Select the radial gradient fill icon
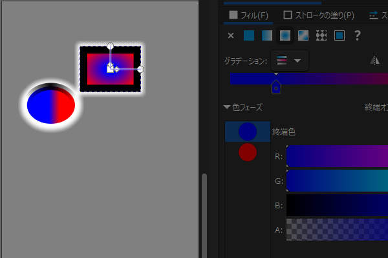Screen dimensions: 388x258 (x=285, y=35)
